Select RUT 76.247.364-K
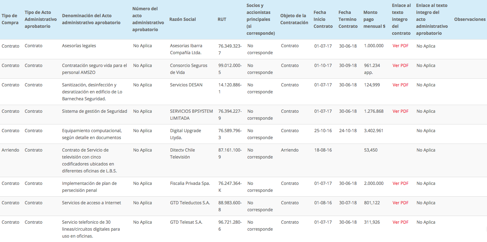487x242 pixels. pyautogui.click(x=230, y=187)
